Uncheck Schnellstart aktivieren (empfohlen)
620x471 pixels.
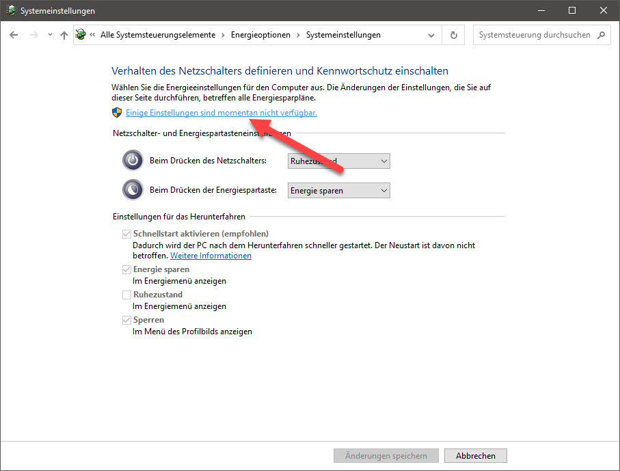127,233
